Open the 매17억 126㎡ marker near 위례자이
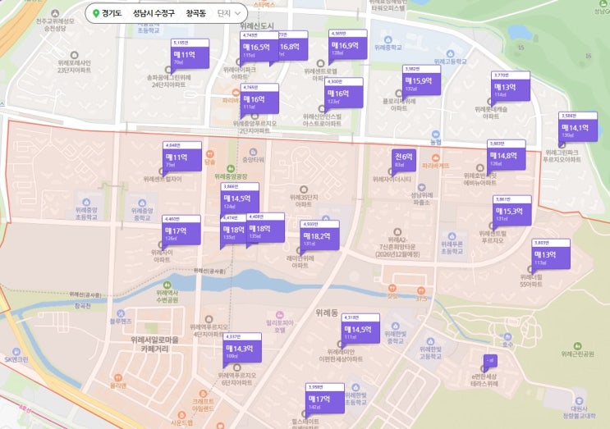 pos(181,230)
